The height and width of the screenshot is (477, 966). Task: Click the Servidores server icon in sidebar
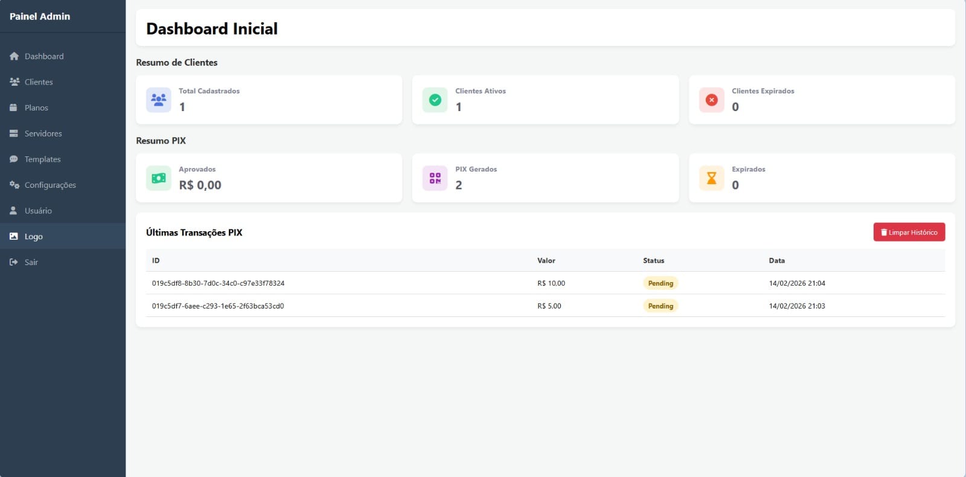point(14,133)
